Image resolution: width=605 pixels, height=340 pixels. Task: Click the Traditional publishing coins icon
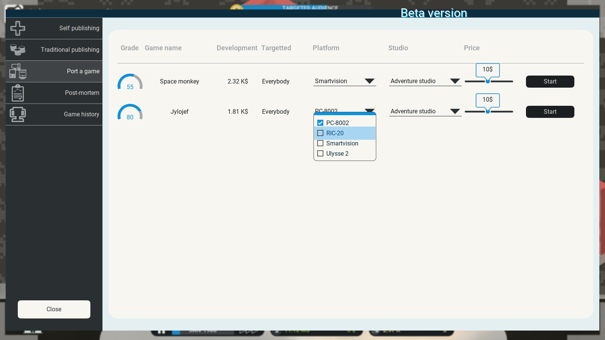pyautogui.click(x=18, y=50)
